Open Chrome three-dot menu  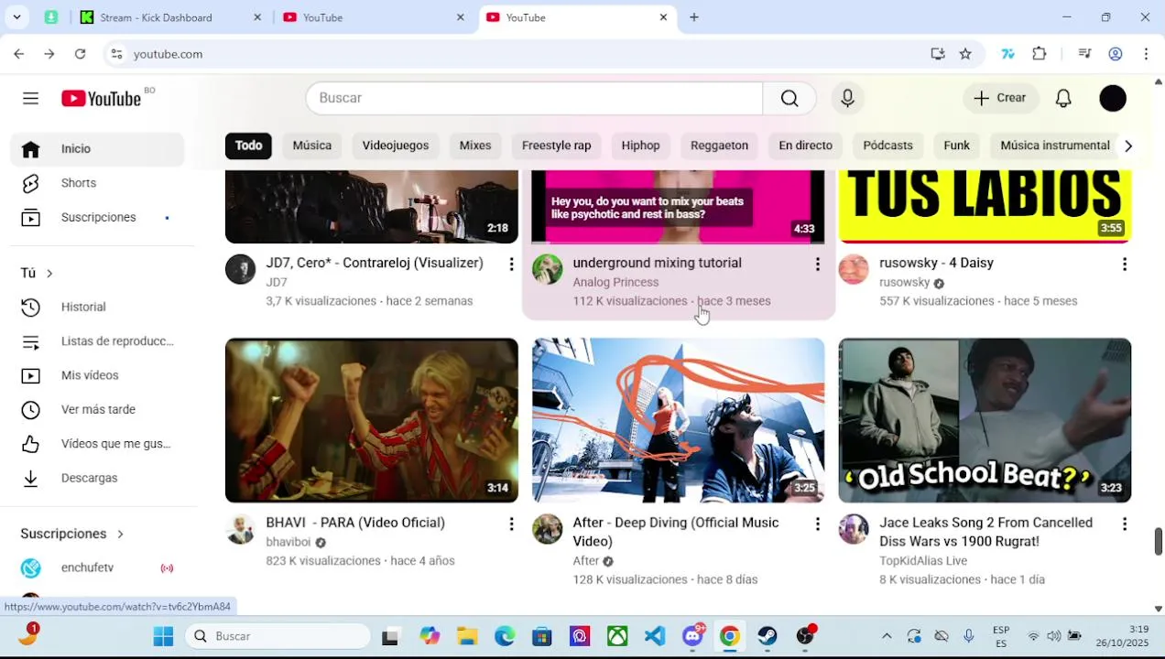tap(1146, 54)
